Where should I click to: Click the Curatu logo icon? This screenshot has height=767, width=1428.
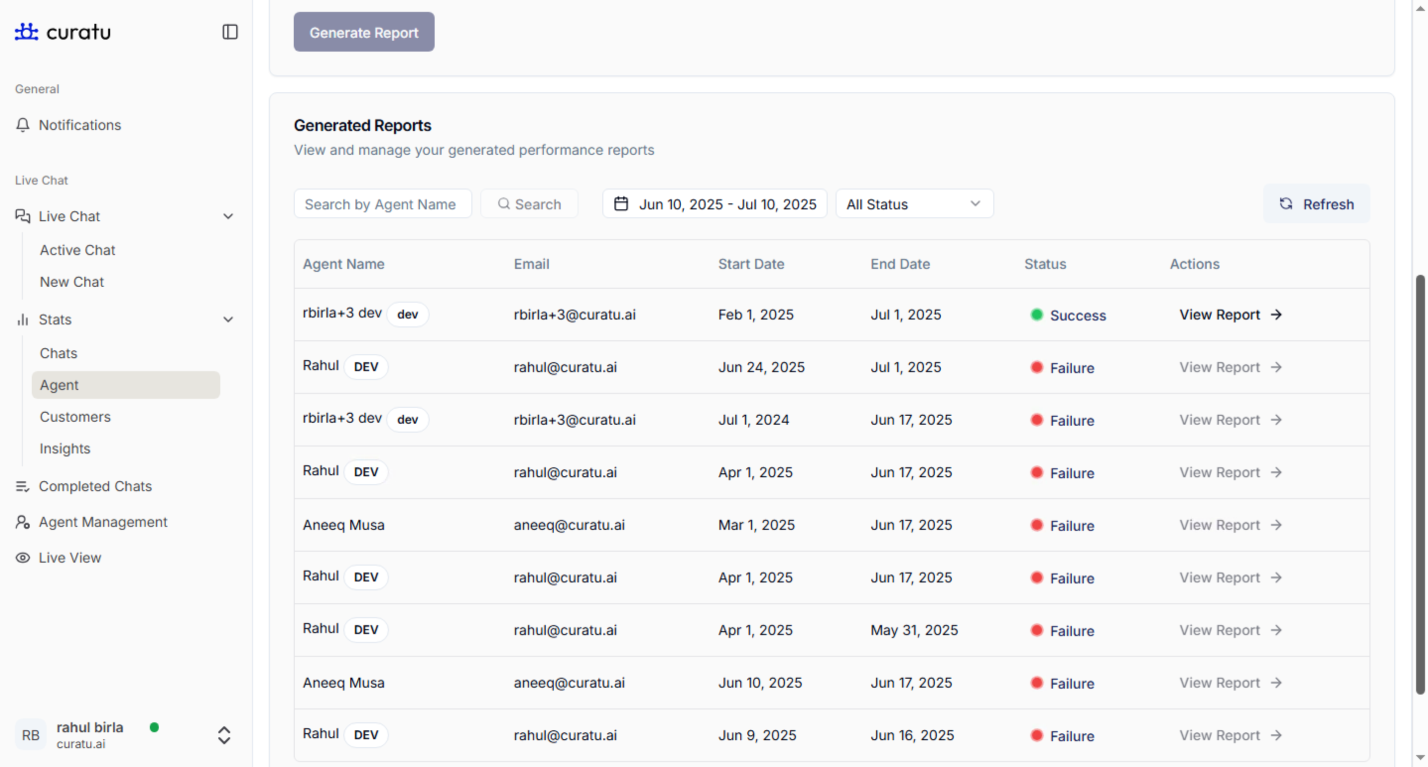click(x=26, y=32)
